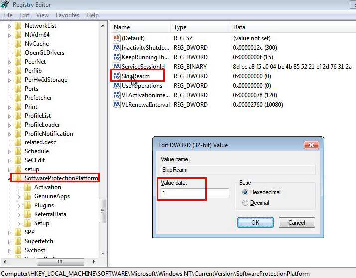Choose the Decimal base option
The width and height of the screenshot is (356, 278).
click(x=245, y=203)
